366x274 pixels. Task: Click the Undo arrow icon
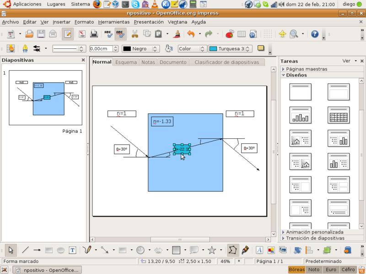tap(191, 34)
